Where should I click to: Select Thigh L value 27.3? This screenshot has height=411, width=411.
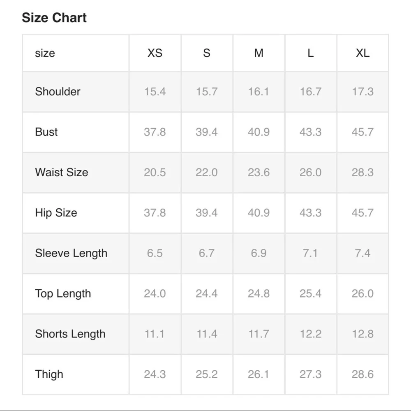coord(311,374)
